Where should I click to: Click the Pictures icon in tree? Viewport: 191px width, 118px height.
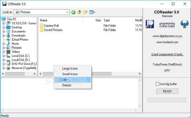[x=8, y=48]
